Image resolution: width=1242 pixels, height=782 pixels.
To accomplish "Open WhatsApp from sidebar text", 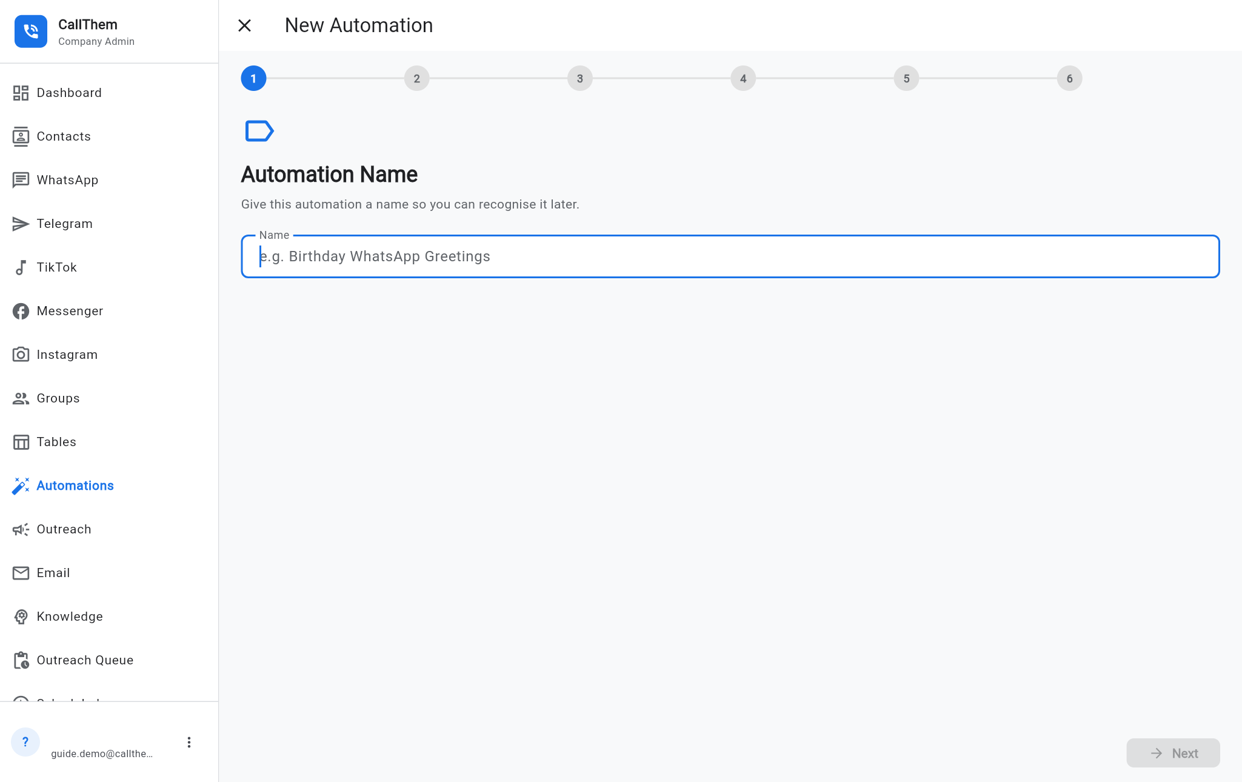I will point(67,180).
